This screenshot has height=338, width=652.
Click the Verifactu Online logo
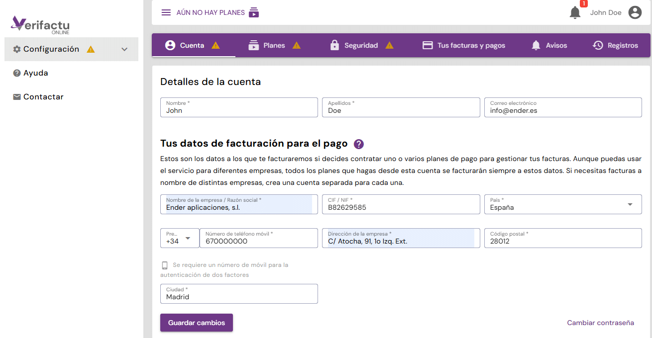coord(40,24)
